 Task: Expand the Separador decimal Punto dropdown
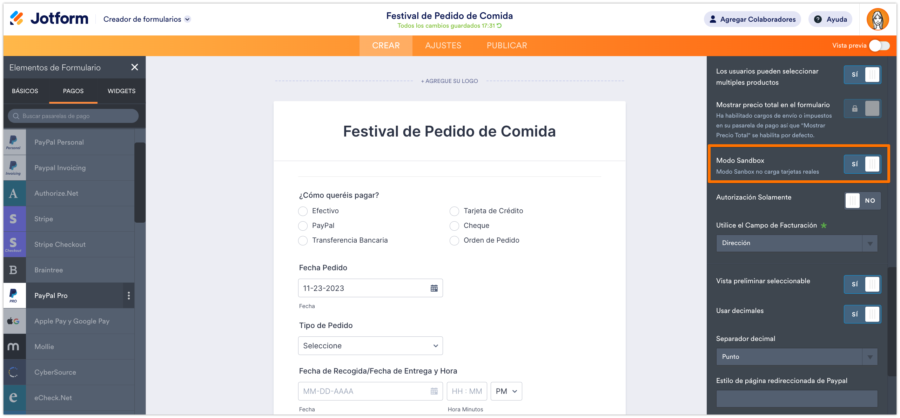point(797,357)
